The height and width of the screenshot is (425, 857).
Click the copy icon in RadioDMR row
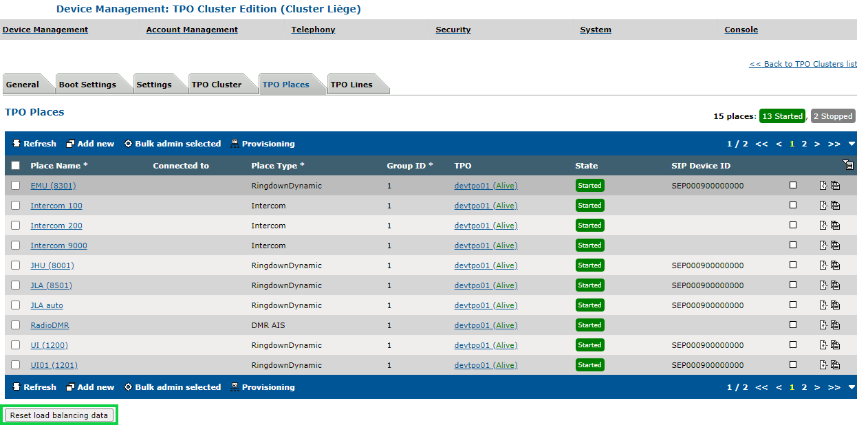pos(836,325)
